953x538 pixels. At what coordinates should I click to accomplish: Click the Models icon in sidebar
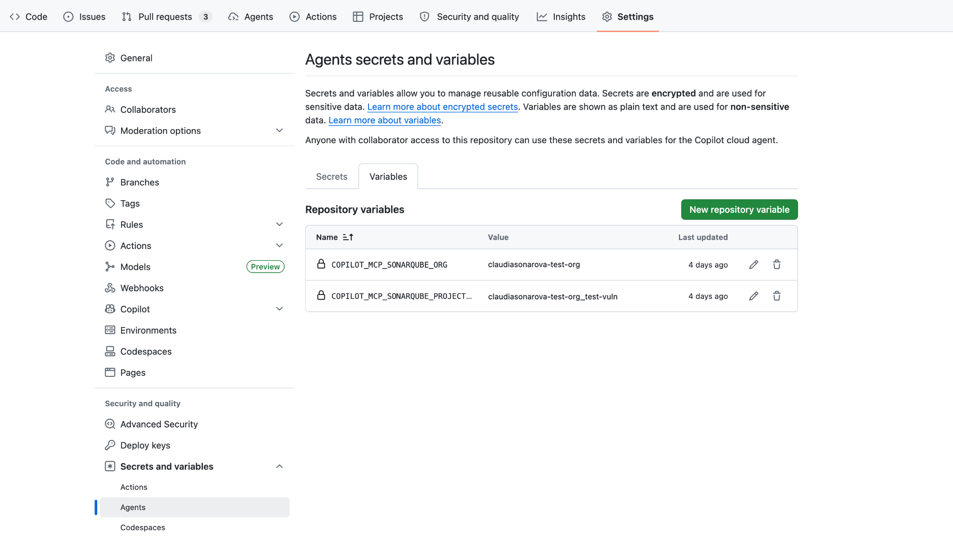pos(110,267)
